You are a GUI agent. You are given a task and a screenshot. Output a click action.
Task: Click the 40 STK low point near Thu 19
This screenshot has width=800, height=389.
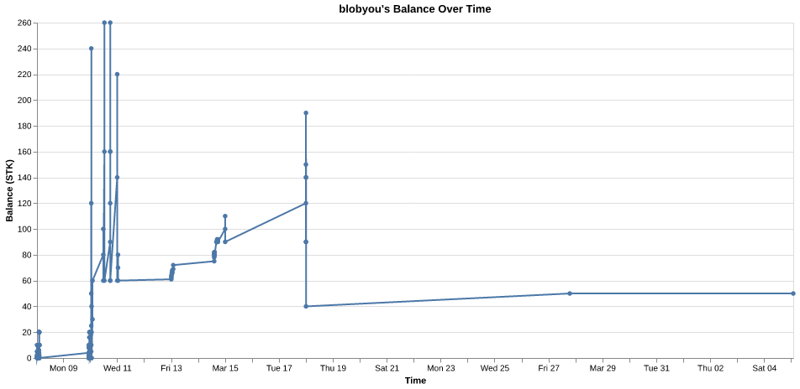(x=306, y=307)
